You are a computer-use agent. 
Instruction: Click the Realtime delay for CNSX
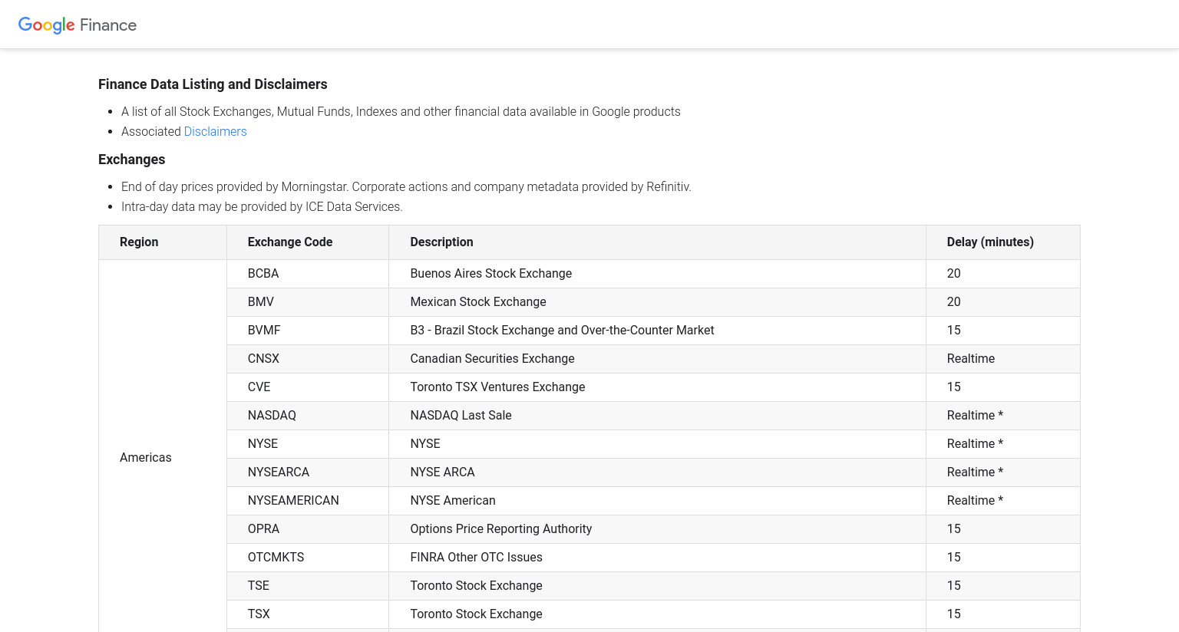point(971,358)
